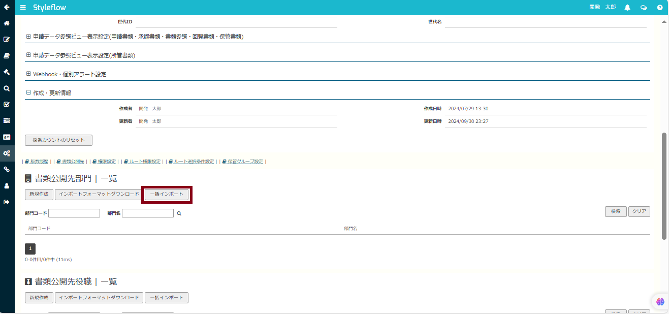Expand 申請データ参照ビュー表示設定(所管書類) section
Screen dimensions: 669x314
[80, 55]
